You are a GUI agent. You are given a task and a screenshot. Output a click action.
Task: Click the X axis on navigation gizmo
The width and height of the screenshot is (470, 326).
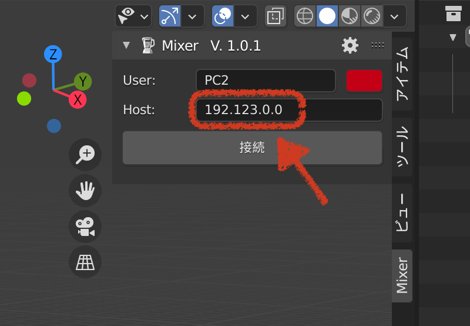[78, 99]
